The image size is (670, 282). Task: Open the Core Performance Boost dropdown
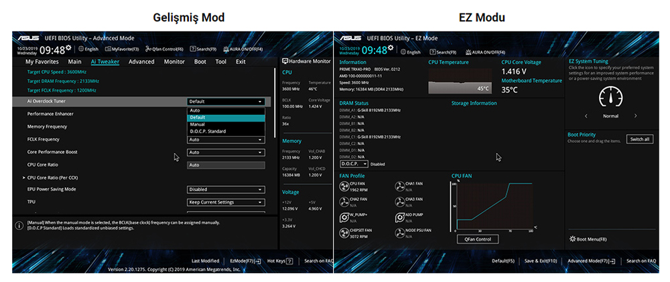pos(226,152)
